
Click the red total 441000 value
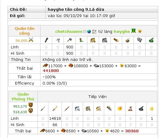click(x=51, y=71)
